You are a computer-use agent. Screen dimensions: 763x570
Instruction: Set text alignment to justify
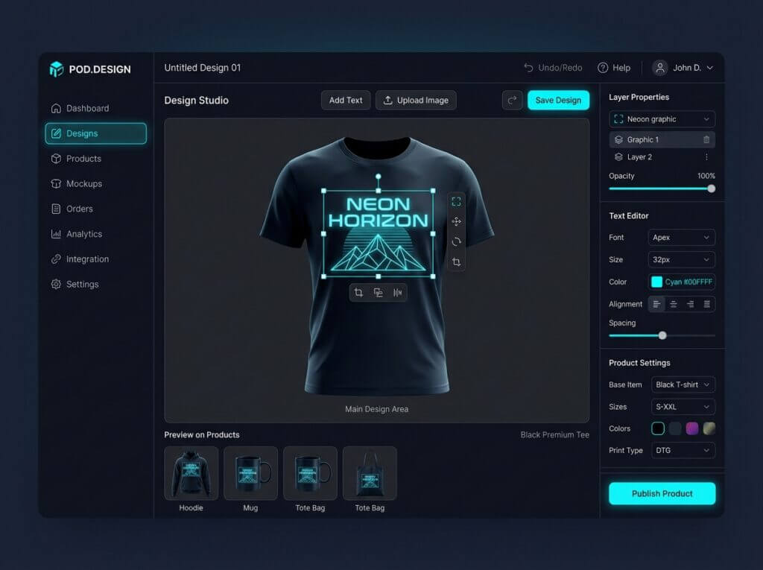pos(707,304)
